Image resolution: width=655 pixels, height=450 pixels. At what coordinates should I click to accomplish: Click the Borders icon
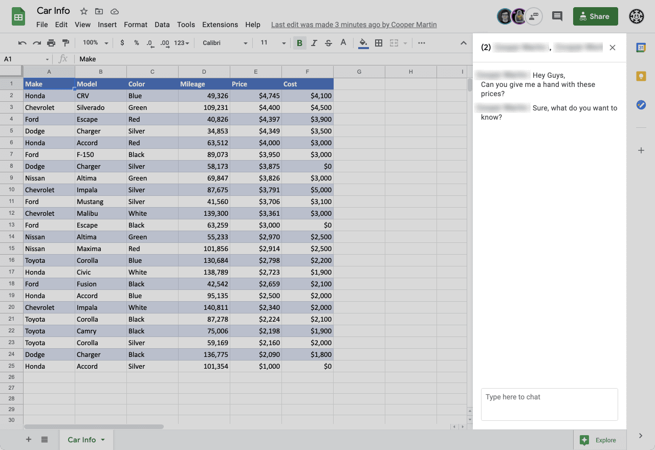(x=379, y=43)
